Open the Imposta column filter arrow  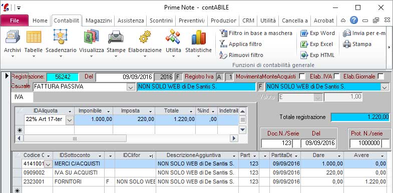pos(150,111)
